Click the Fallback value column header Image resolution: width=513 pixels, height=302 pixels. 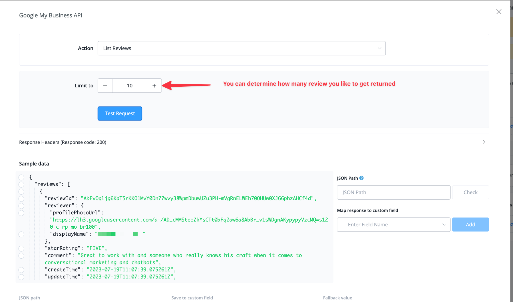(x=337, y=298)
